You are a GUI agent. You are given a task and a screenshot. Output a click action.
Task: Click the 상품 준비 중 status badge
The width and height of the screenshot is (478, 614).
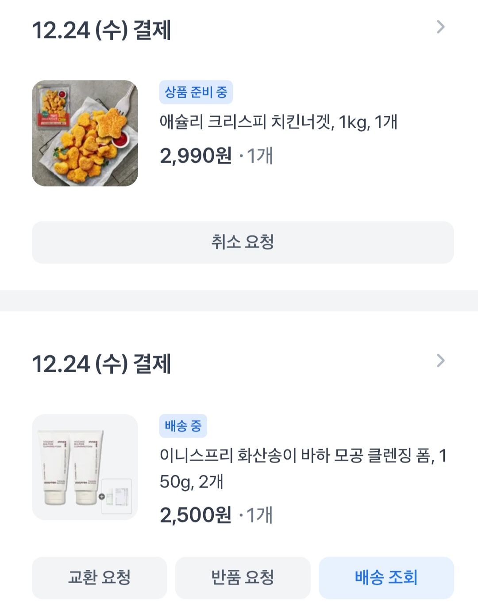click(196, 92)
